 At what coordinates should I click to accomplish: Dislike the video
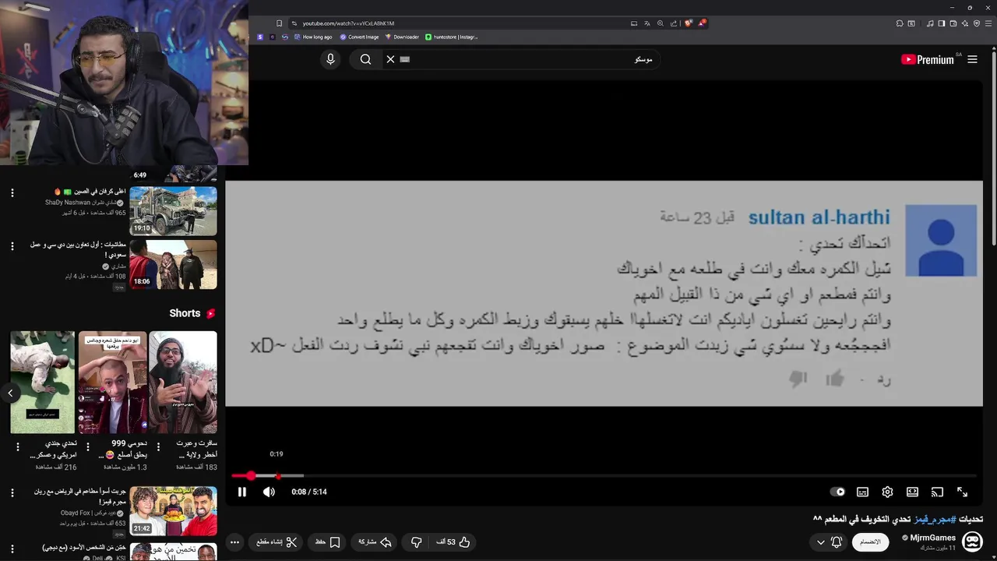(416, 542)
